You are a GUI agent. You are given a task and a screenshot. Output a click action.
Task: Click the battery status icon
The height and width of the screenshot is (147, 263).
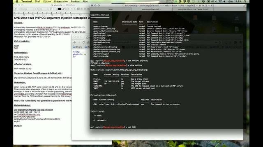pyautogui.click(x=208, y=2)
